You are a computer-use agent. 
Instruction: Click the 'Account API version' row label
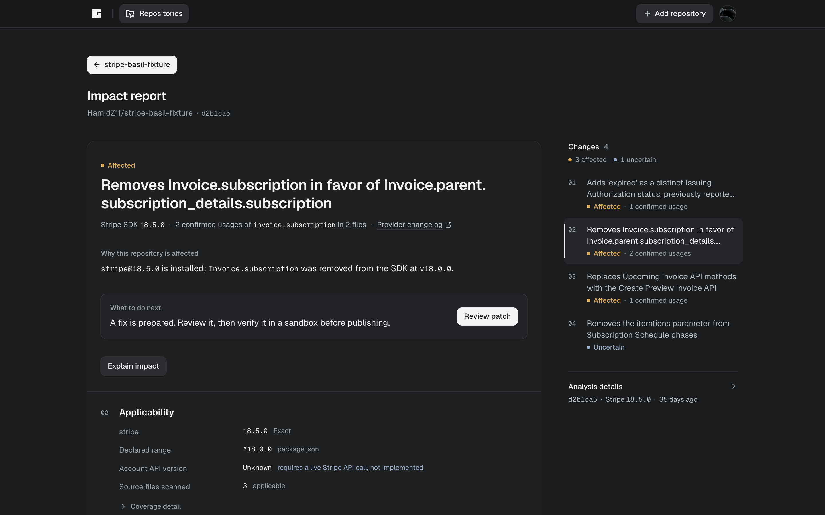(x=153, y=469)
